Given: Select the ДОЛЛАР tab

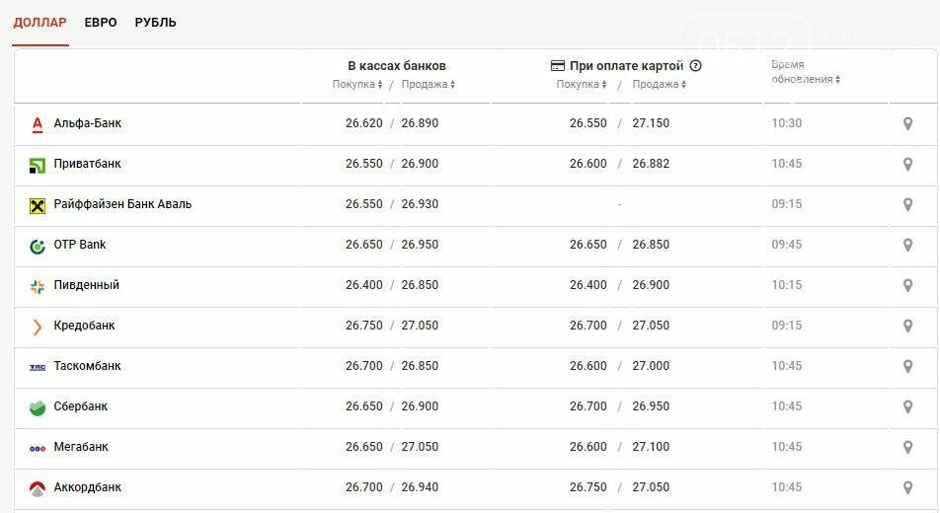Looking at the screenshot, I should coord(39,23).
